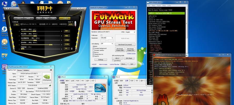Uncheck Dynamic background in FurMark options
This screenshot has height=105, width=234.
(x=93, y=48)
